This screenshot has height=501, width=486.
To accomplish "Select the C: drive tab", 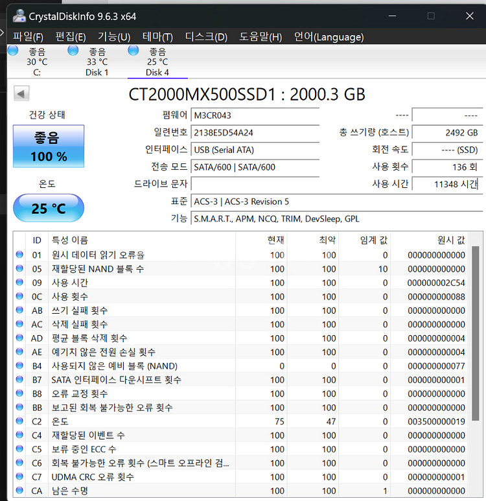I will (x=36, y=62).
